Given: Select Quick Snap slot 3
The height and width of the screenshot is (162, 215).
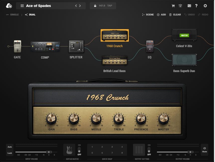Looking at the screenshot, I should 112,147.
